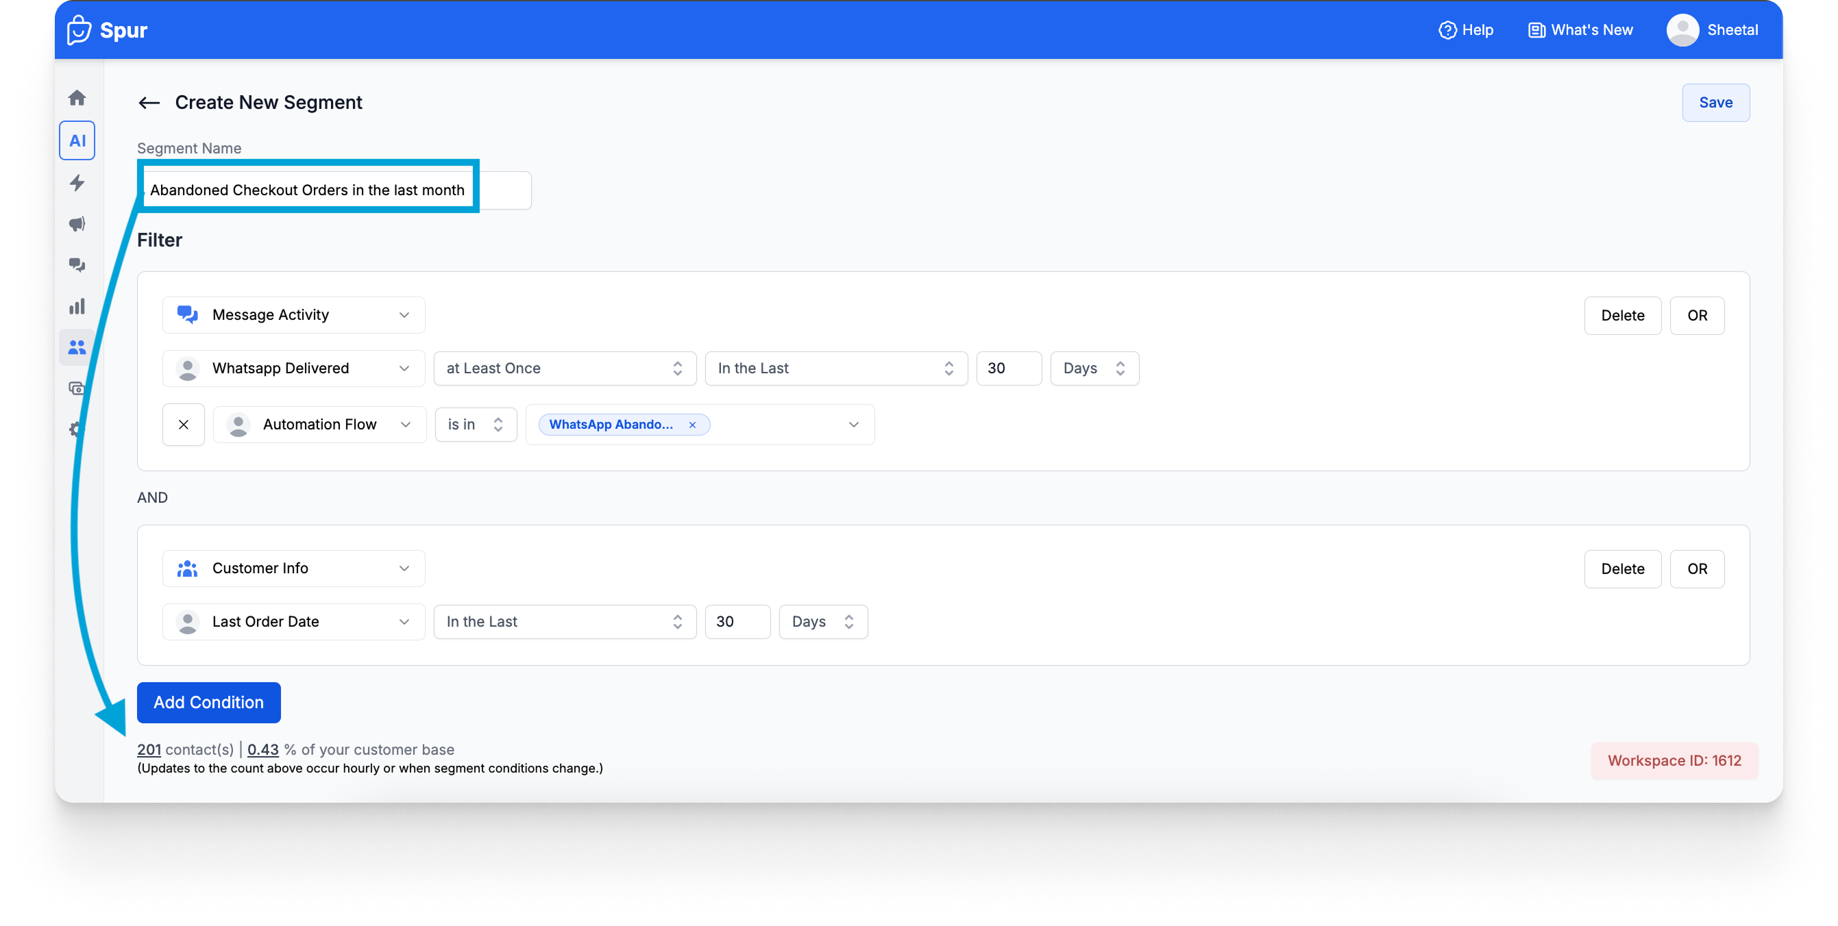Click Sheetal's profile avatar
Viewport: 1838px width, 926px height.
(x=1682, y=30)
